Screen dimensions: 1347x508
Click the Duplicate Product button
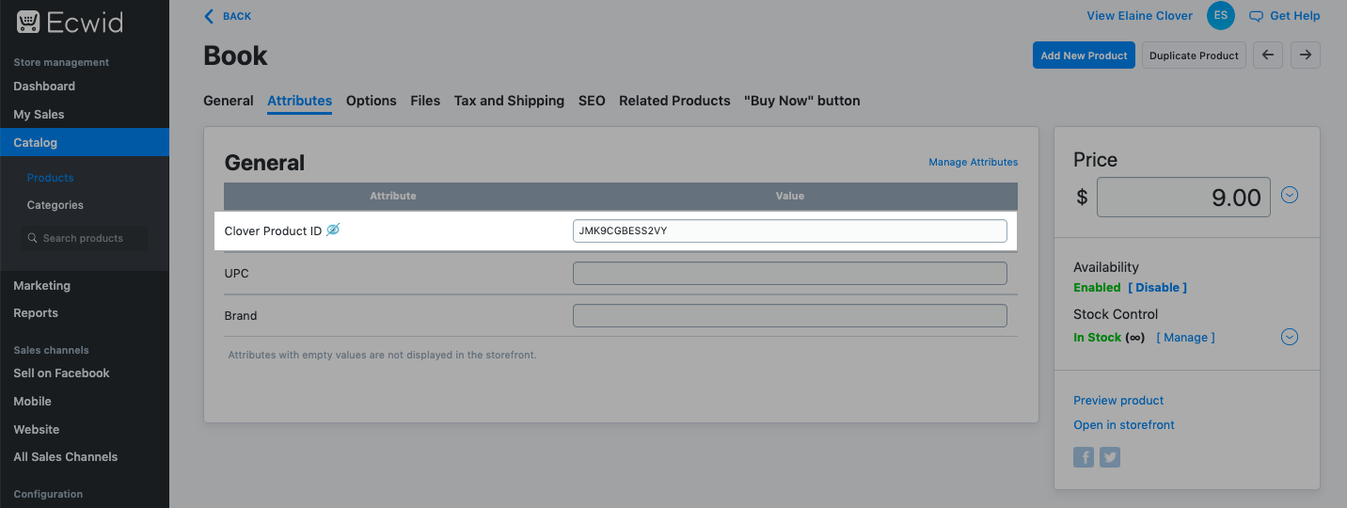[x=1194, y=56]
